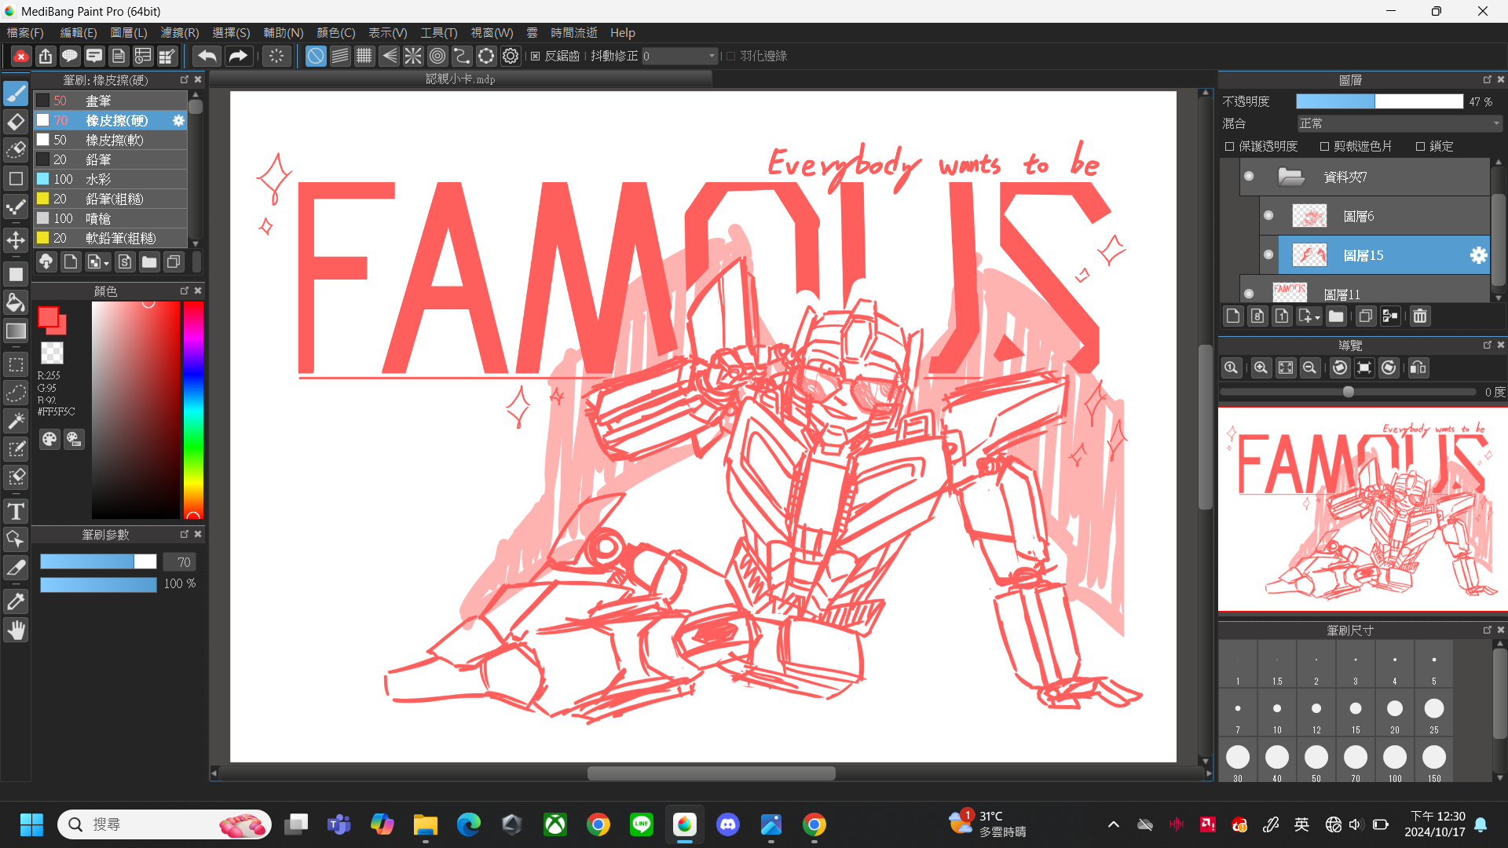Select the Brush tool in left toolbar
The image size is (1508, 848).
click(x=16, y=93)
